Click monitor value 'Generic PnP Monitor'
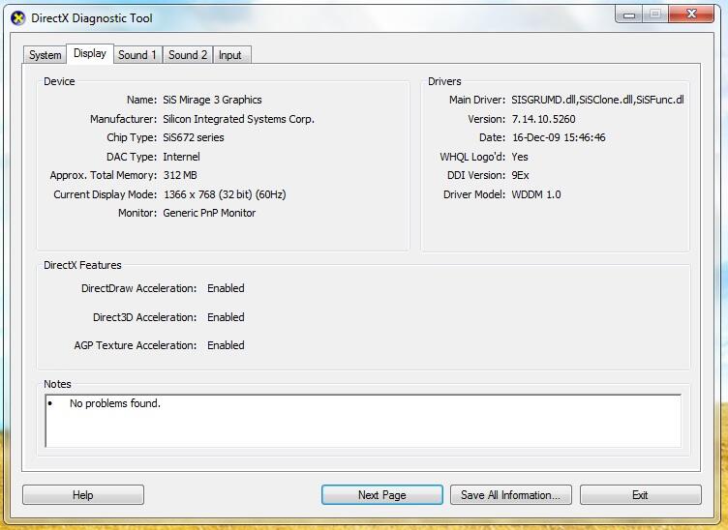728x530 pixels. pos(209,213)
